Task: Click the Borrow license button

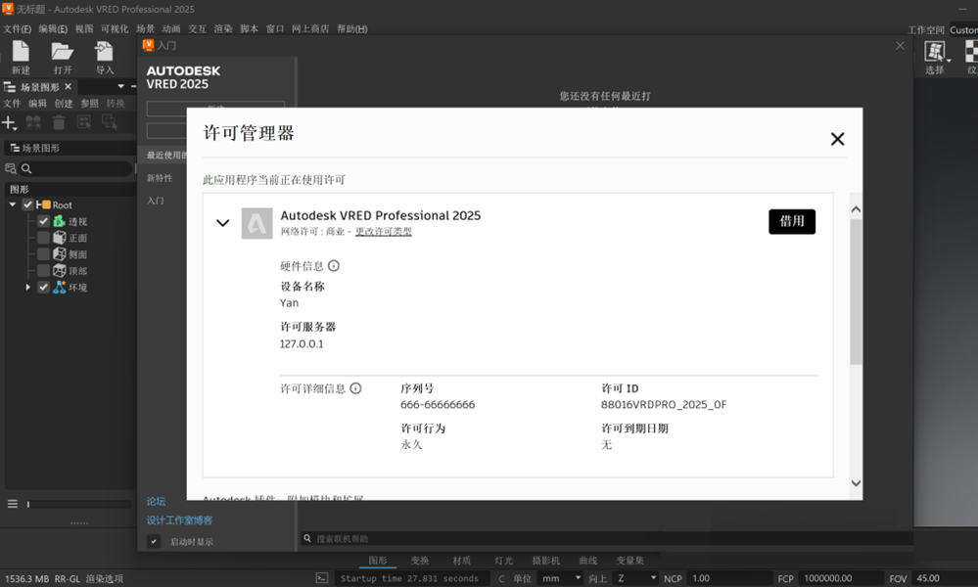Action: 792,221
